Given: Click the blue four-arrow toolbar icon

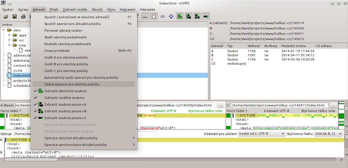Looking at the screenshot, I should (171, 17).
